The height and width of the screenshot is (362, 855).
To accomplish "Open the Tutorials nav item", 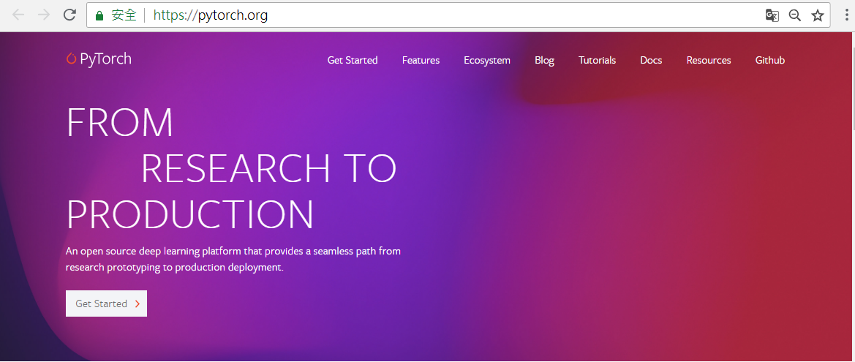I will (597, 60).
